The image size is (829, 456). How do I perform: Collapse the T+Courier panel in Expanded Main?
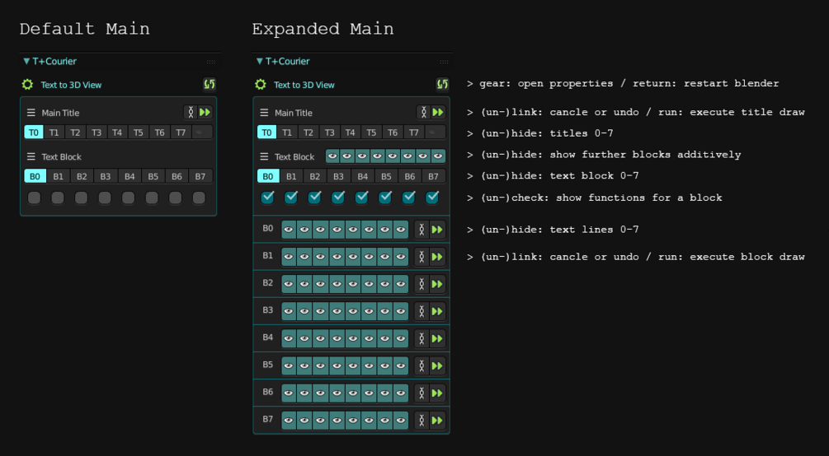259,61
